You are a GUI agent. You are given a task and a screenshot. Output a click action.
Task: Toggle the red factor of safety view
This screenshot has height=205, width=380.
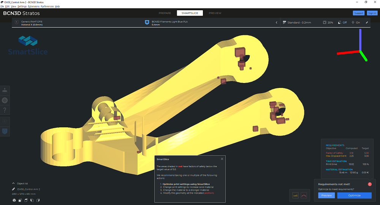click(304, 195)
